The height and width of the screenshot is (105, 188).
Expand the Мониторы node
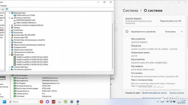9,42
